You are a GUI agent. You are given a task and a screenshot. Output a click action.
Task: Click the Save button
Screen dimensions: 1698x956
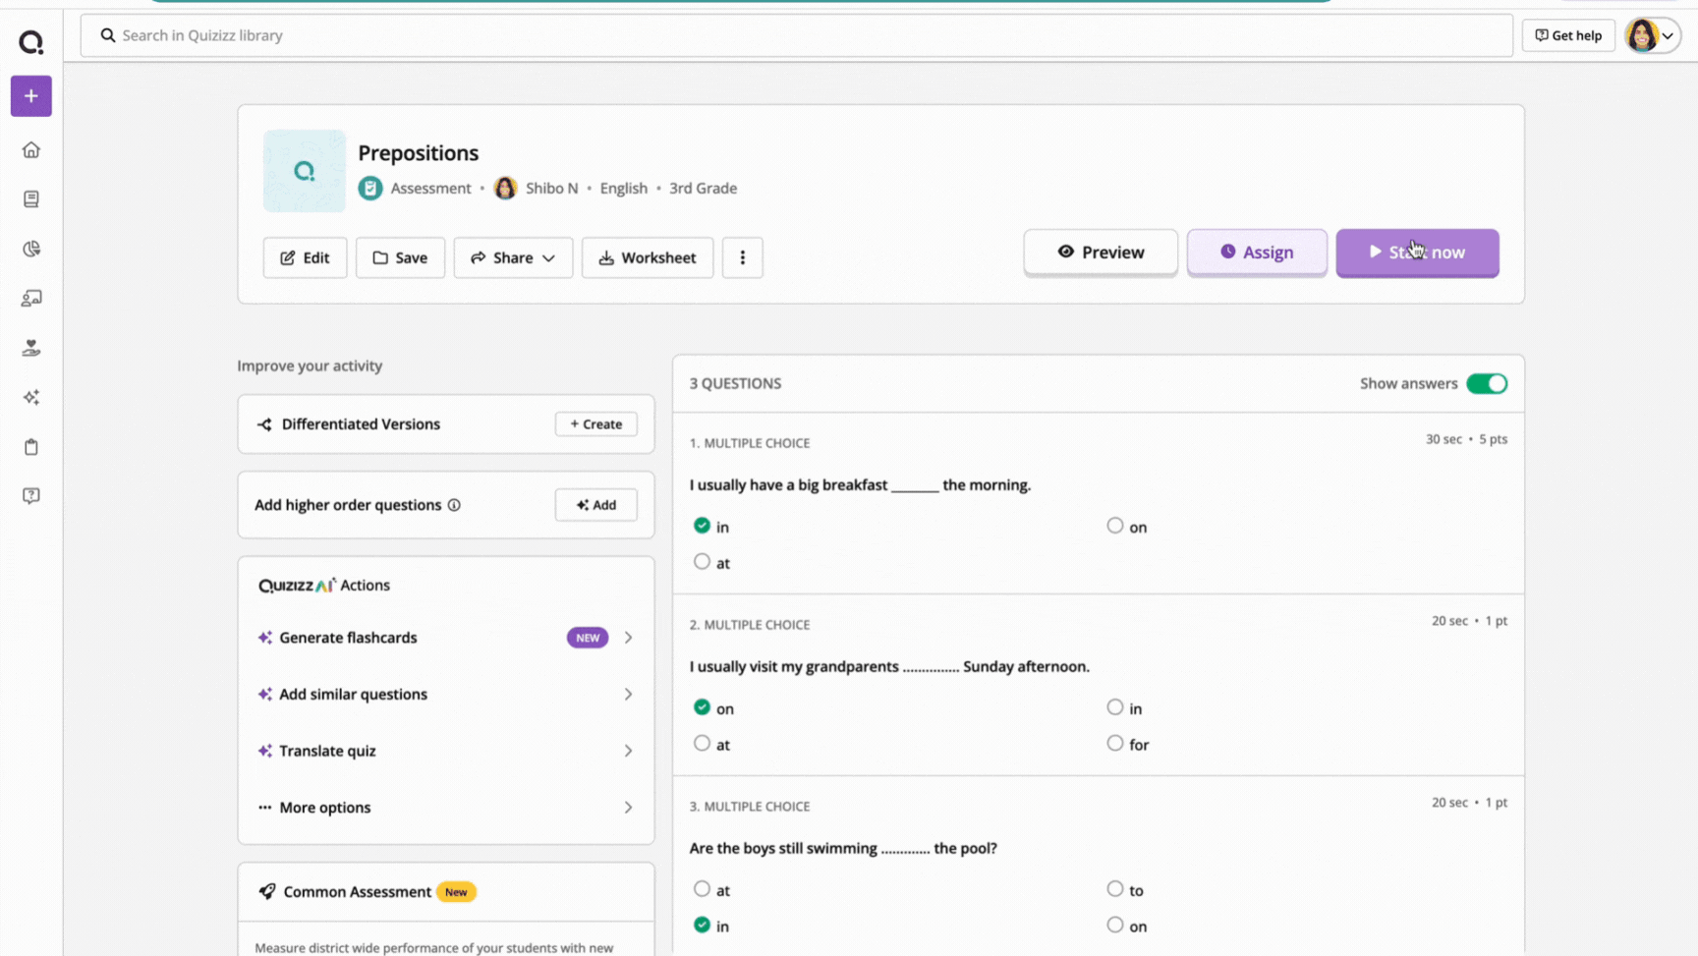[400, 257]
